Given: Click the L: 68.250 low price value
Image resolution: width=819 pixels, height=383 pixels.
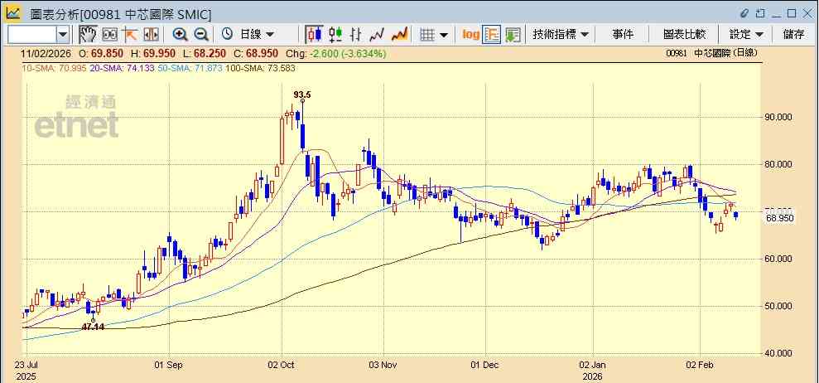Looking at the screenshot, I should coord(205,53).
